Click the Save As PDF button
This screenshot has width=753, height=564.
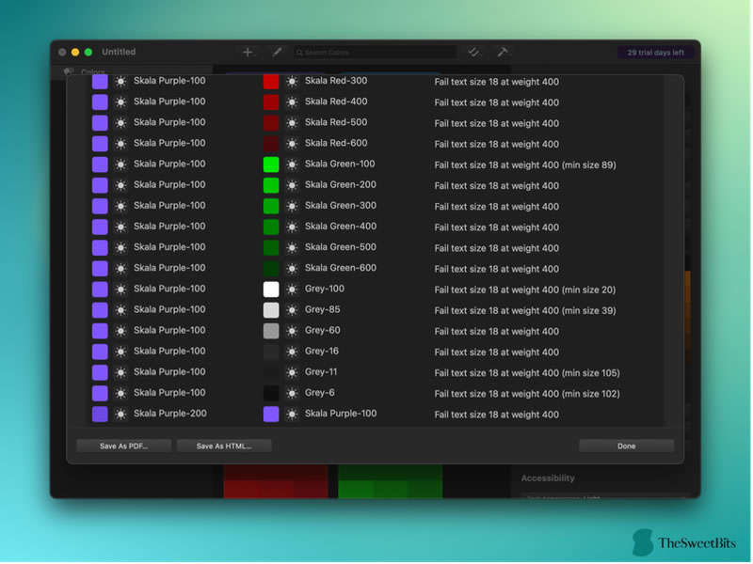[124, 446]
